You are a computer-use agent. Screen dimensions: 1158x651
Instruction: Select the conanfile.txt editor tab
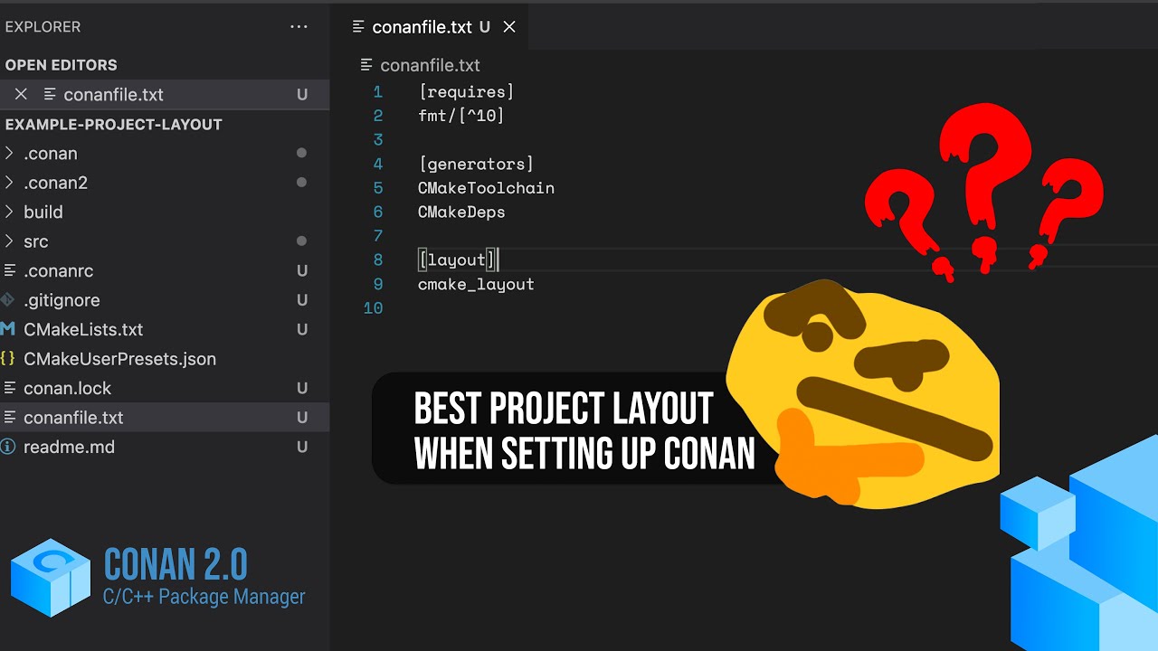click(x=430, y=27)
